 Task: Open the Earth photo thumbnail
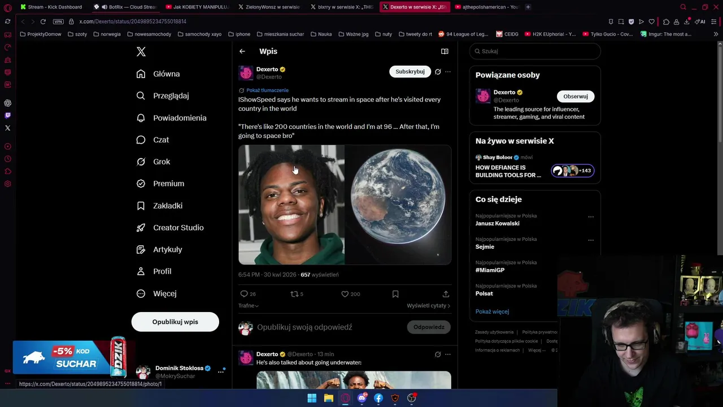[398, 205]
